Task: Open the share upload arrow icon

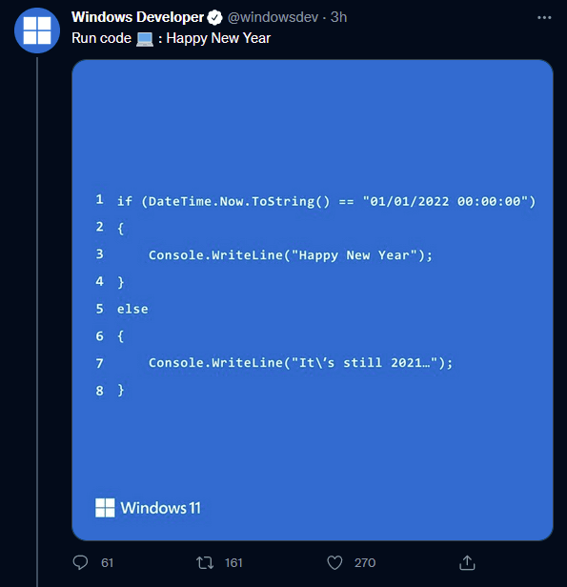Action: pos(467,562)
